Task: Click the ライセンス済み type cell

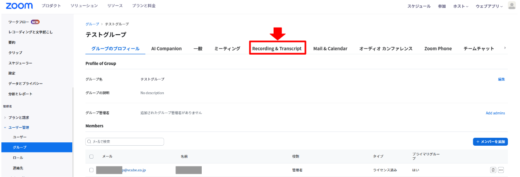Action: 385,170
